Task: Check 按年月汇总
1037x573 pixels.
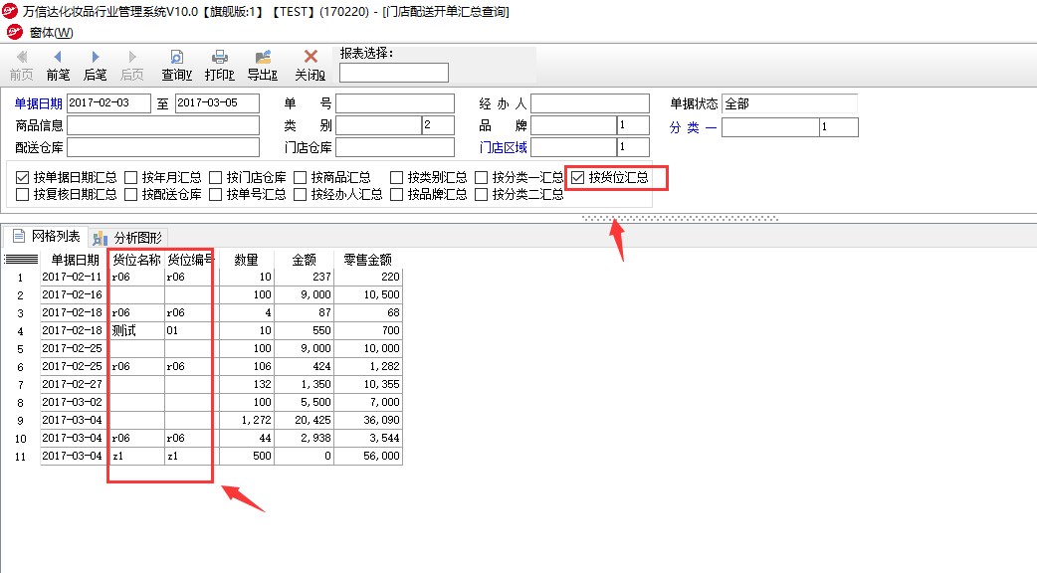Action: pos(131,177)
